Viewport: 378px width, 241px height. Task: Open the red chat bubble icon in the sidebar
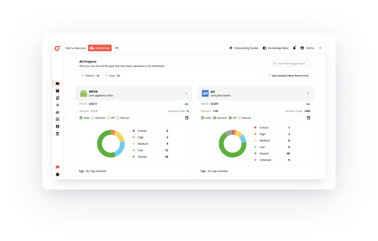[57, 167]
